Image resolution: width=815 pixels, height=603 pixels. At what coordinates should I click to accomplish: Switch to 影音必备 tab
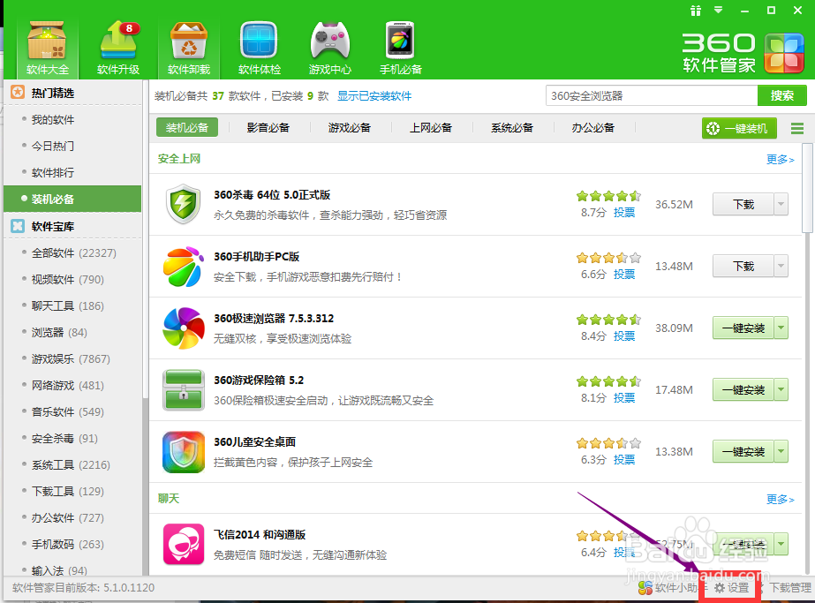[268, 127]
